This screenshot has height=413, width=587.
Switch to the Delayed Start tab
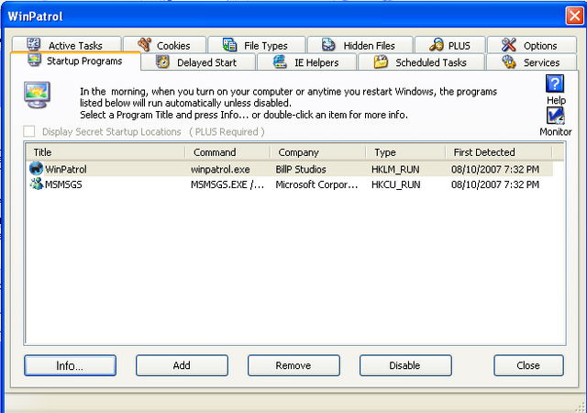[x=199, y=62]
